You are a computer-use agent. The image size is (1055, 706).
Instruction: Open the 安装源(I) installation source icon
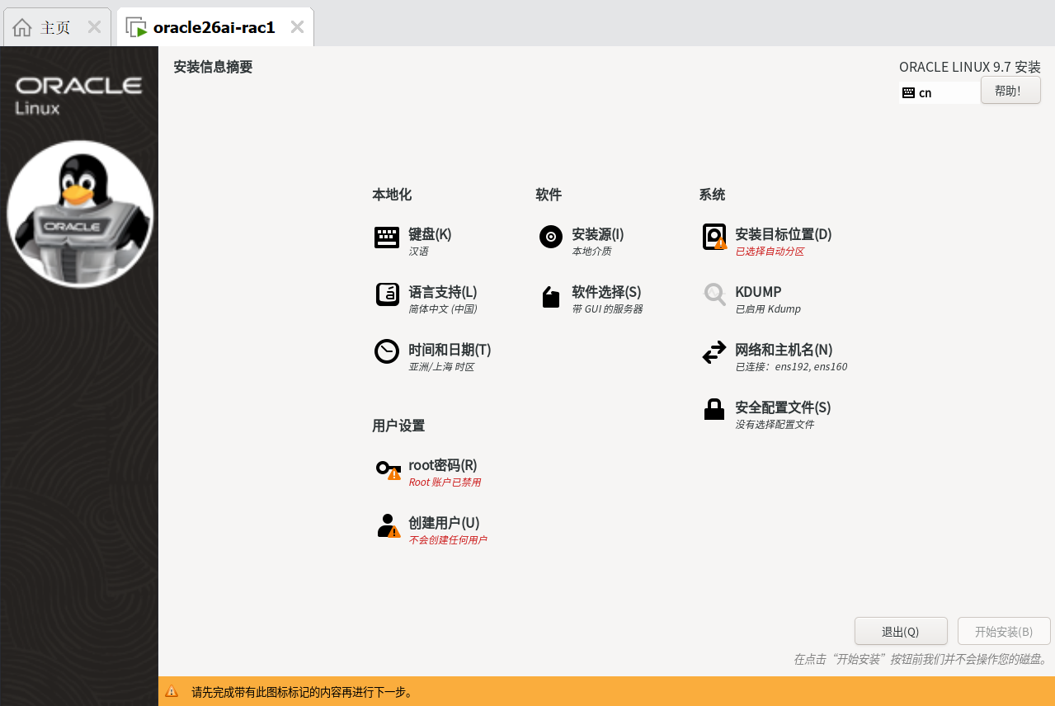coord(550,237)
